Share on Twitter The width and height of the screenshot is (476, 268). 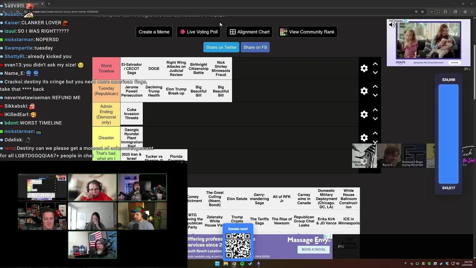tap(221, 47)
